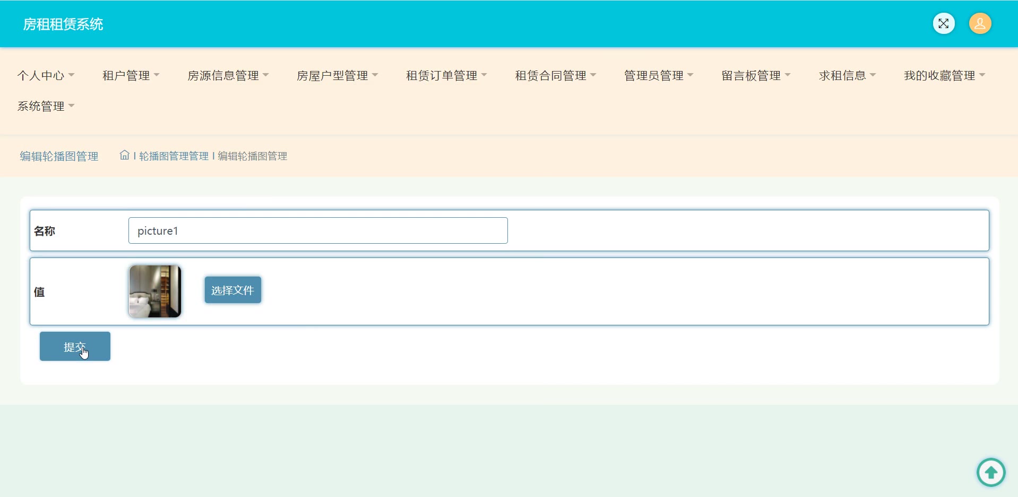The height and width of the screenshot is (497, 1018).
Task: Open the 个人中心 menu
Action: tap(46, 76)
